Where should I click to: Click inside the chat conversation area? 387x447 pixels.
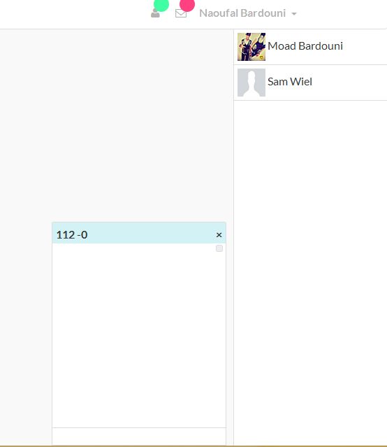tap(139, 335)
